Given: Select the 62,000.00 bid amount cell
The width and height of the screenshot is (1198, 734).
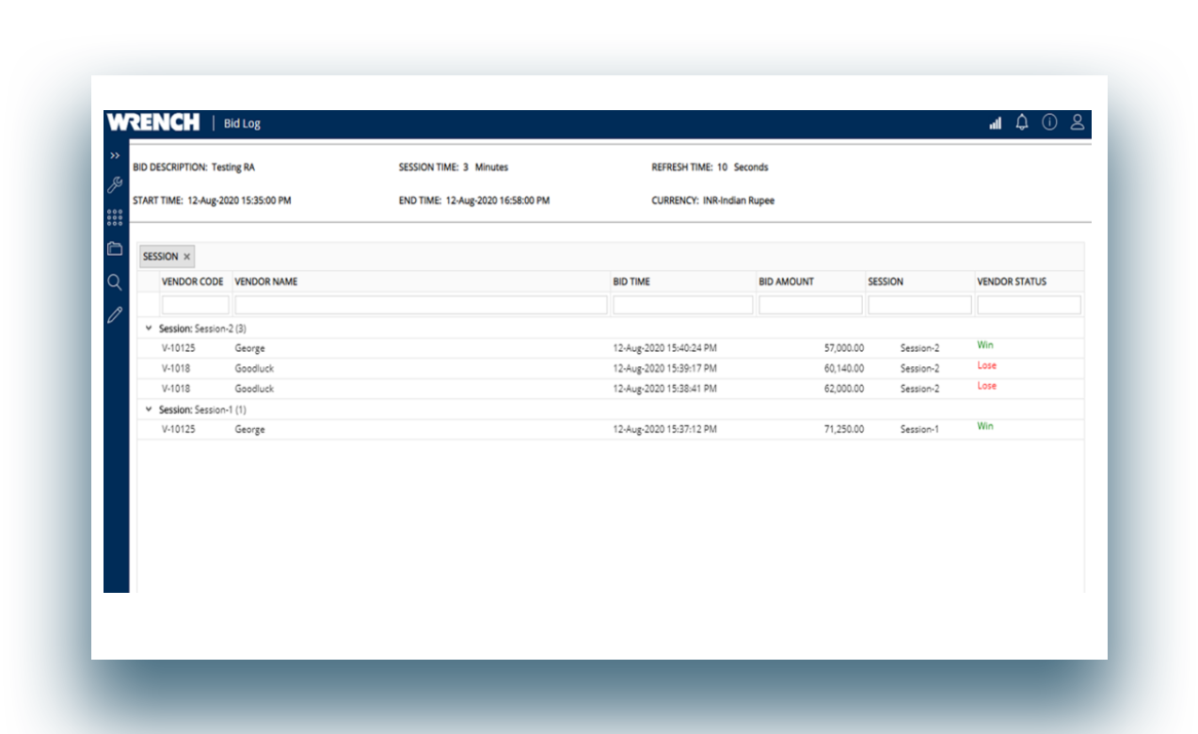Looking at the screenshot, I should pos(843,389).
